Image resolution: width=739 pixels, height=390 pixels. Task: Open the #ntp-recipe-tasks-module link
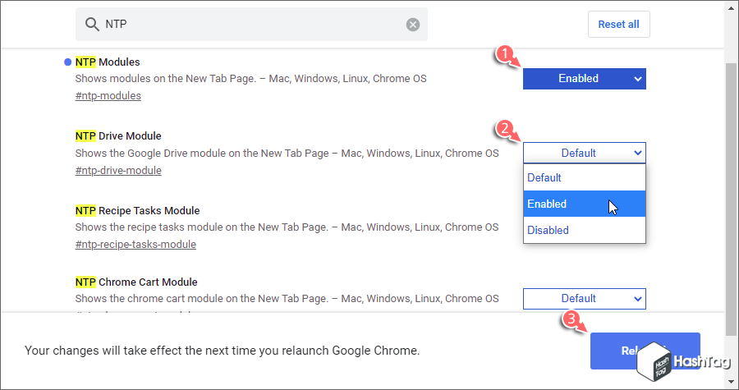[135, 245]
